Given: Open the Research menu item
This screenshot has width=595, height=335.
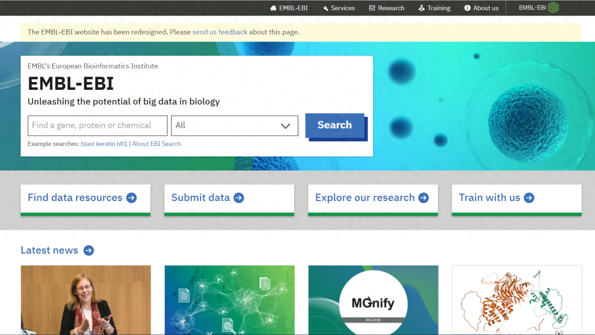Looking at the screenshot, I should point(387,8).
